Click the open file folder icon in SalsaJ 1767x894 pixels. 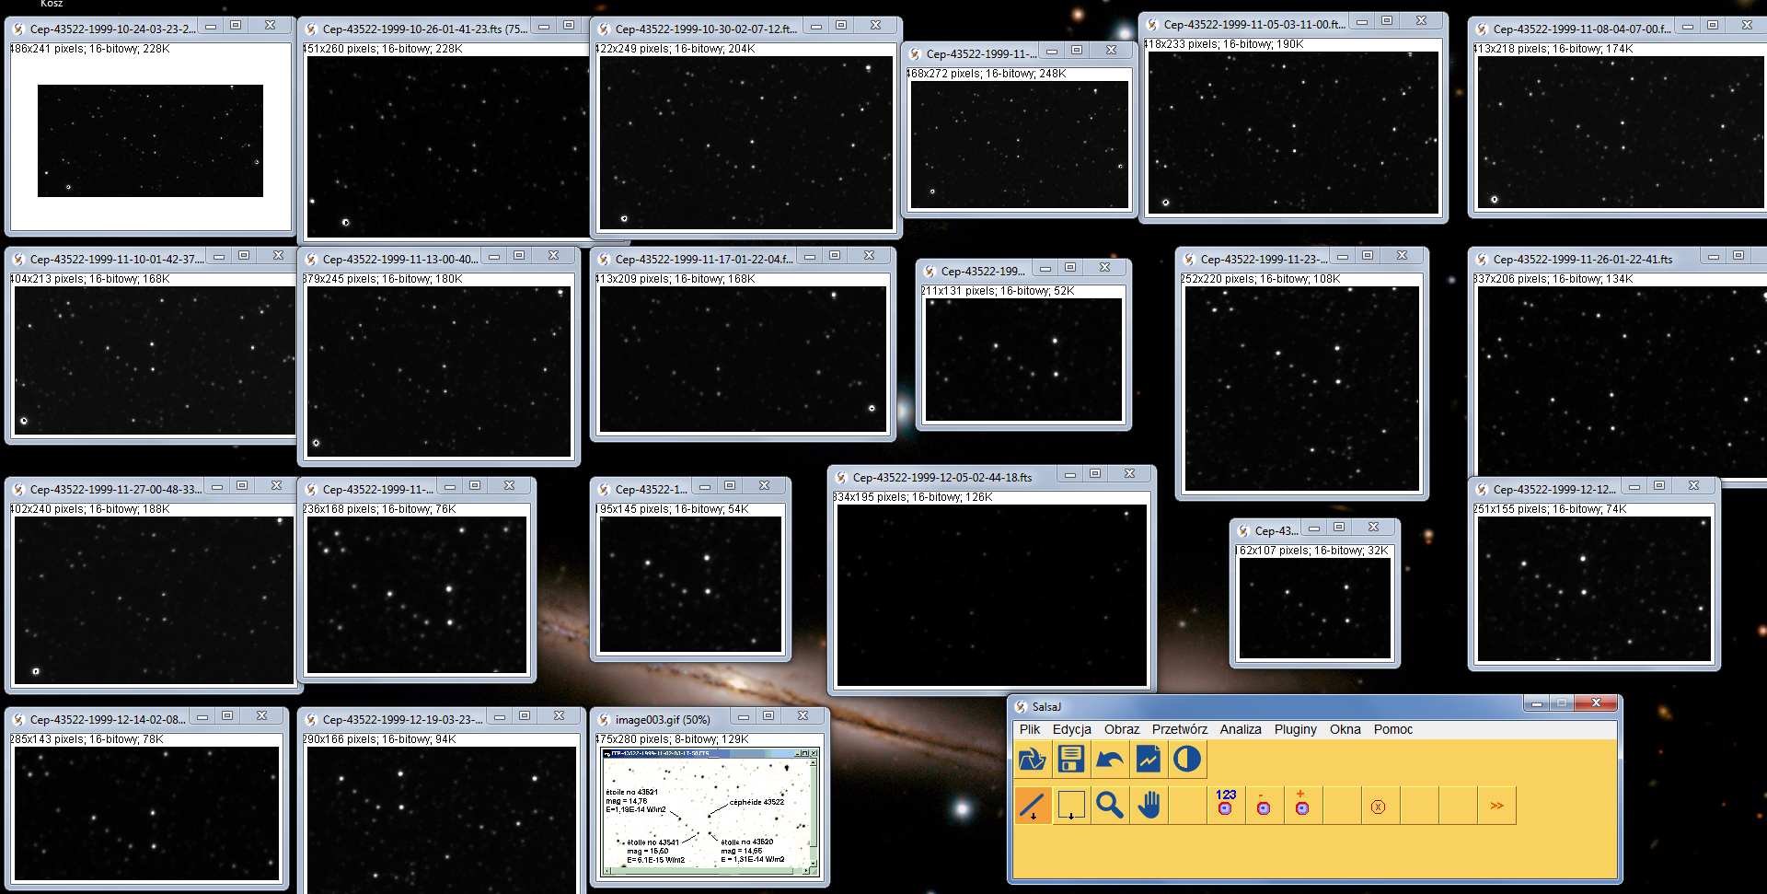[1032, 760]
